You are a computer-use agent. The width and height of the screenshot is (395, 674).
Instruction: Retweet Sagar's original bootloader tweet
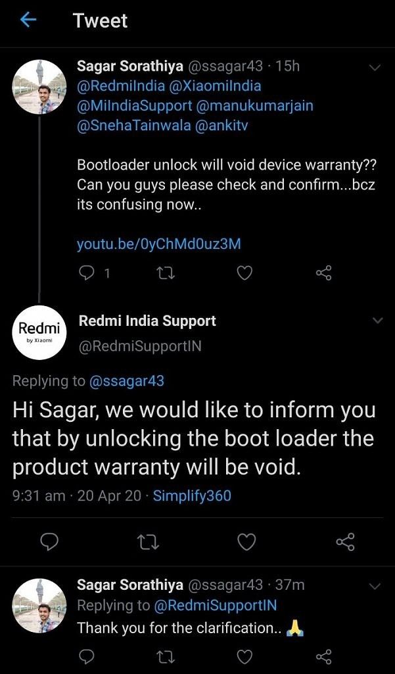click(166, 272)
